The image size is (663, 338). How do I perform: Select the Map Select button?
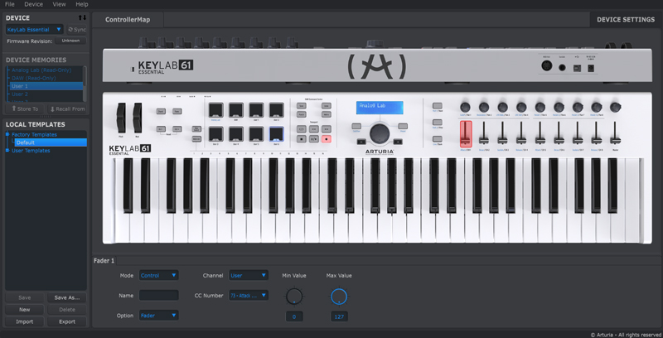coord(196,129)
